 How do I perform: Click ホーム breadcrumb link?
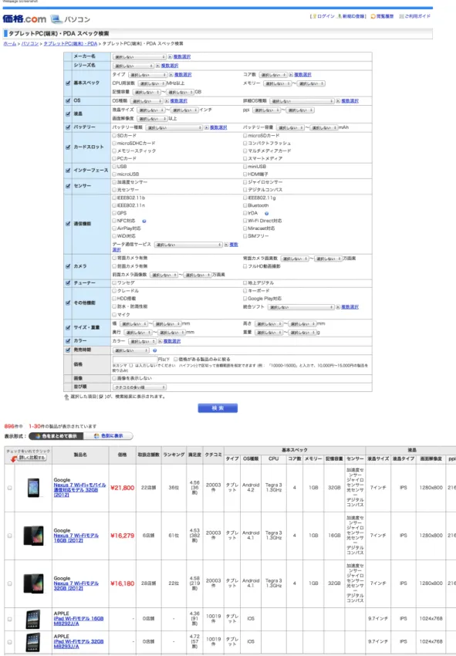point(9,43)
